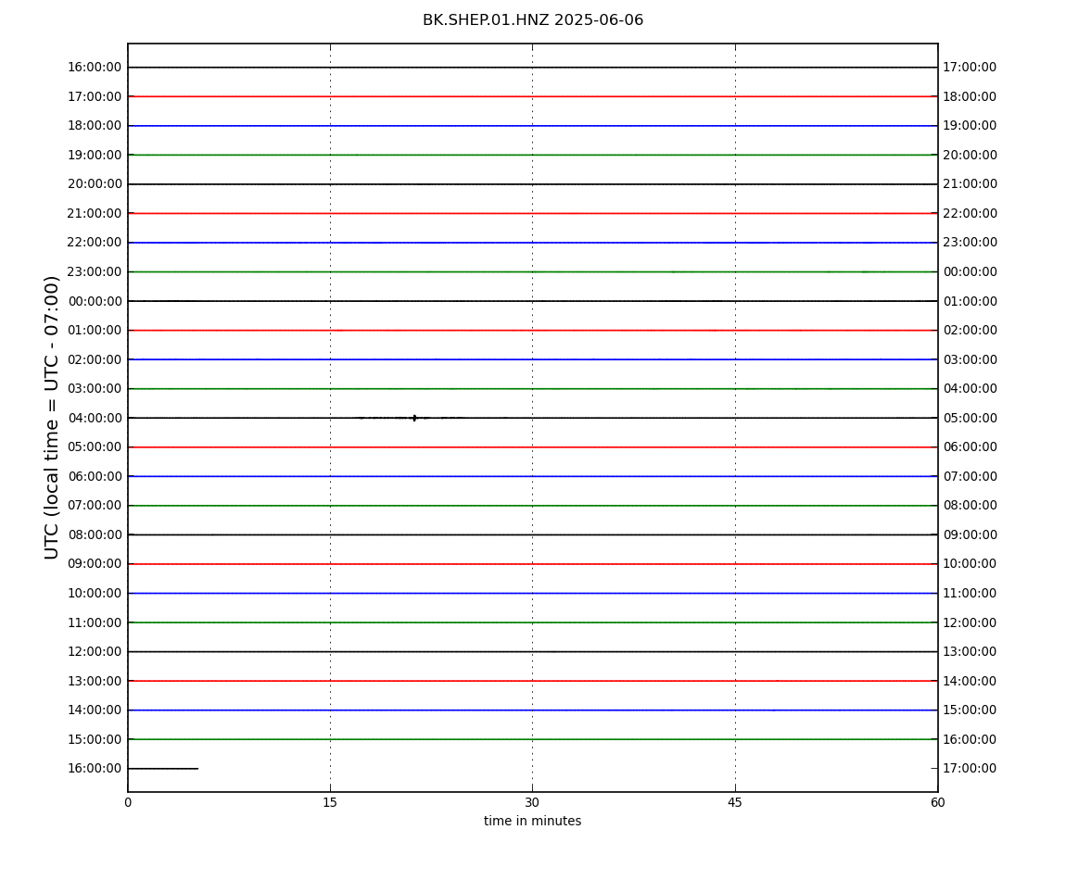This screenshot has width=1066, height=880.
Task: Click the left-axis label 21:00:00
Action: click(95, 213)
